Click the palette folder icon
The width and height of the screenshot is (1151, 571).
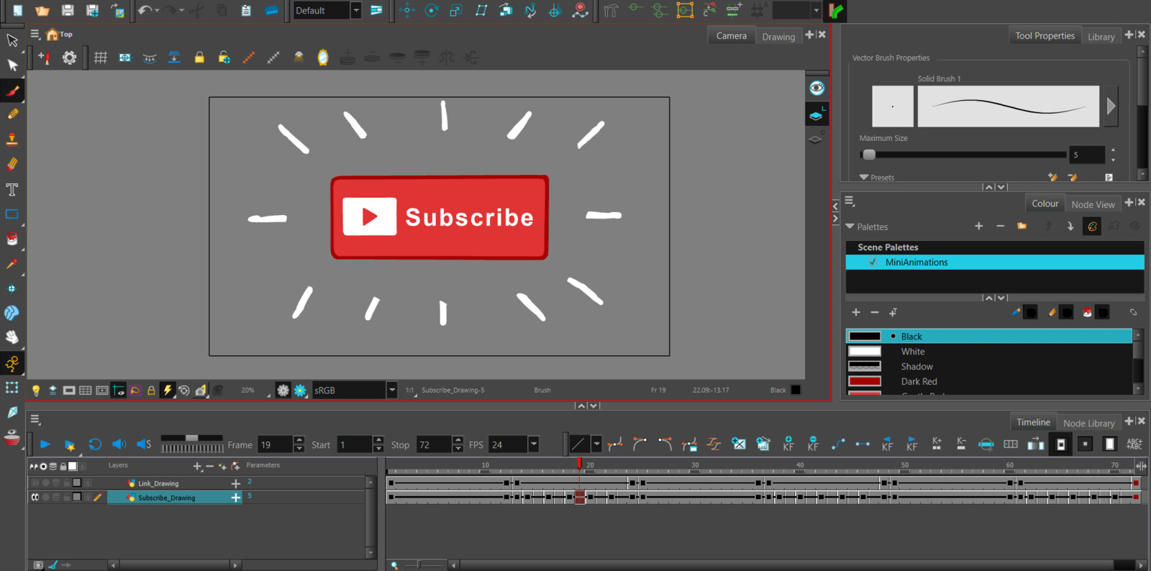pos(1022,226)
